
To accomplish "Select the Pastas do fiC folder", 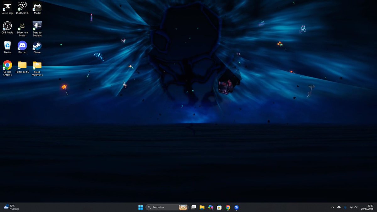I will (22, 67).
